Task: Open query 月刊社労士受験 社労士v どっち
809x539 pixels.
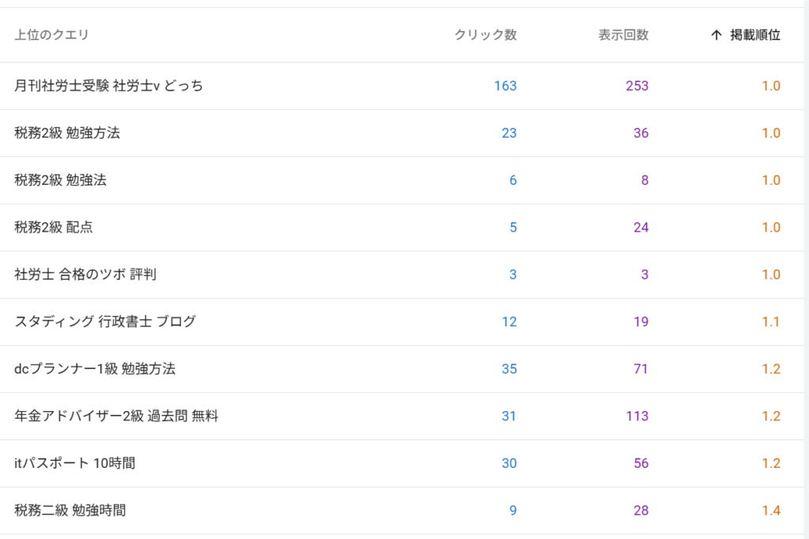Action: point(108,85)
